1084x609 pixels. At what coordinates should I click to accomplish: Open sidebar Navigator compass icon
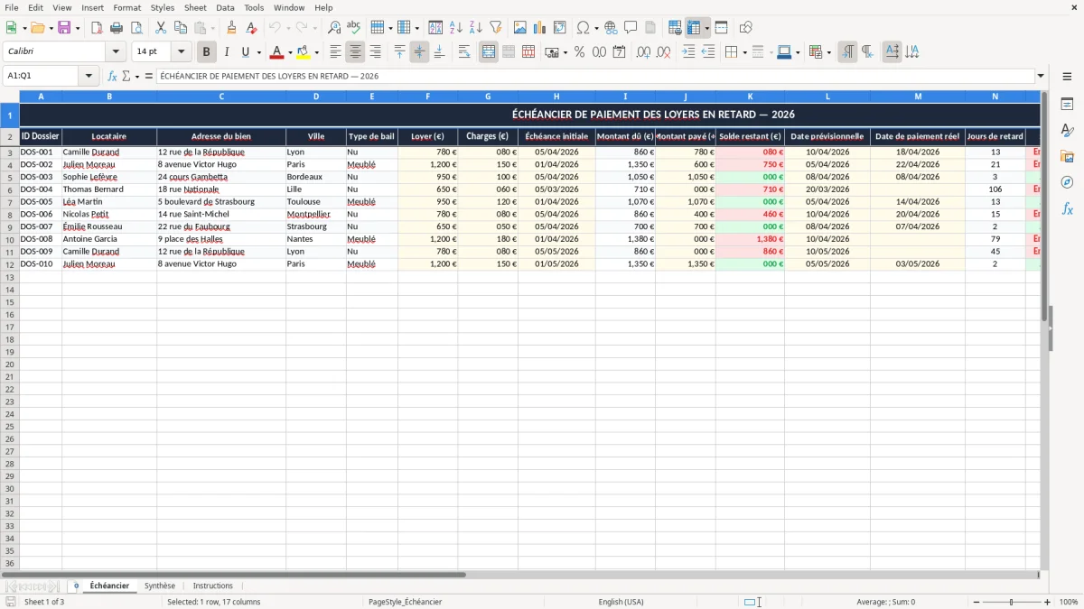(x=1067, y=183)
